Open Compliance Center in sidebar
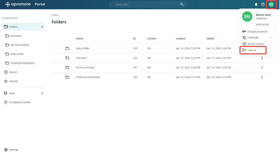 [20, 102]
